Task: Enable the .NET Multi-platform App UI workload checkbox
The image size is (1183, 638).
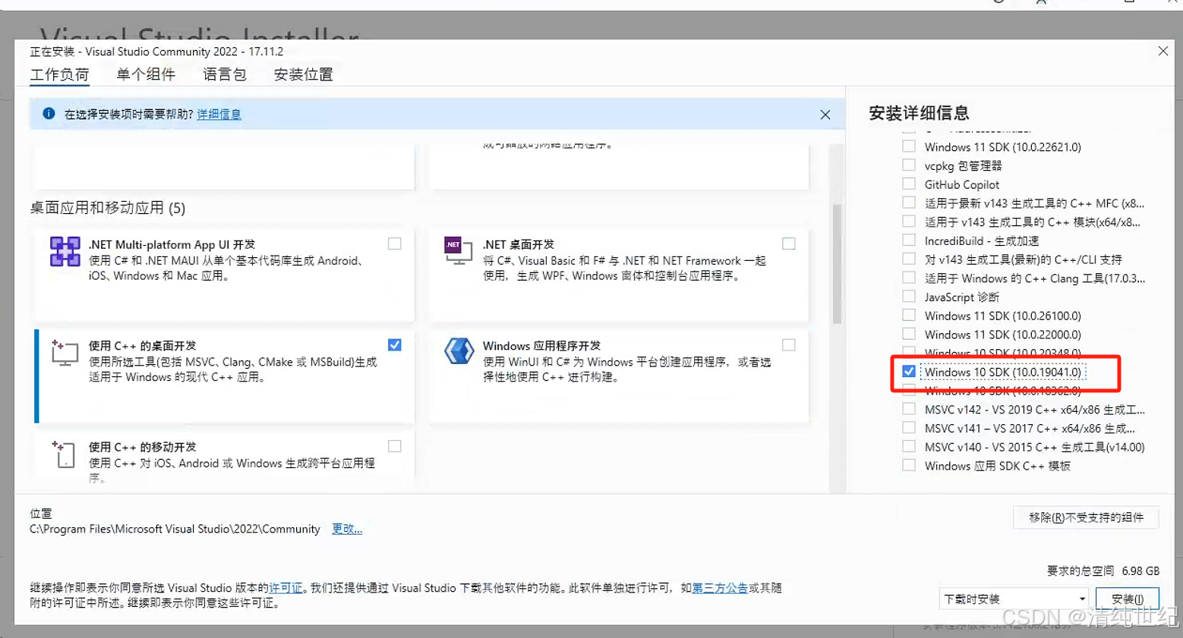Action: (395, 244)
